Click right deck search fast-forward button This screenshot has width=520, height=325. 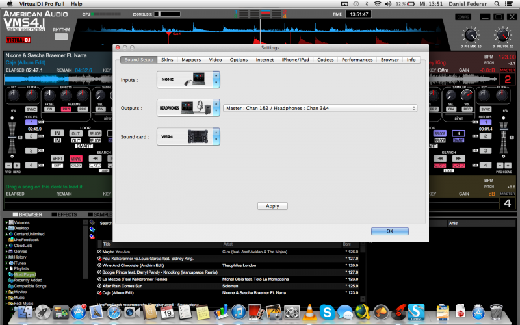pos(458,159)
